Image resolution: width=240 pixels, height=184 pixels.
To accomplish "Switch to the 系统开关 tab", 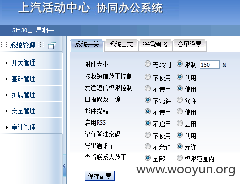I will pyautogui.click(x=87, y=45).
